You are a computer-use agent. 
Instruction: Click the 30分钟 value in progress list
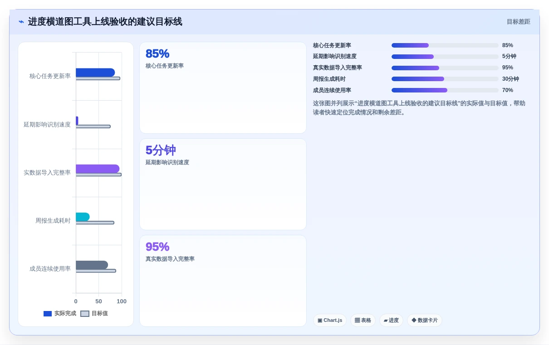coord(510,79)
